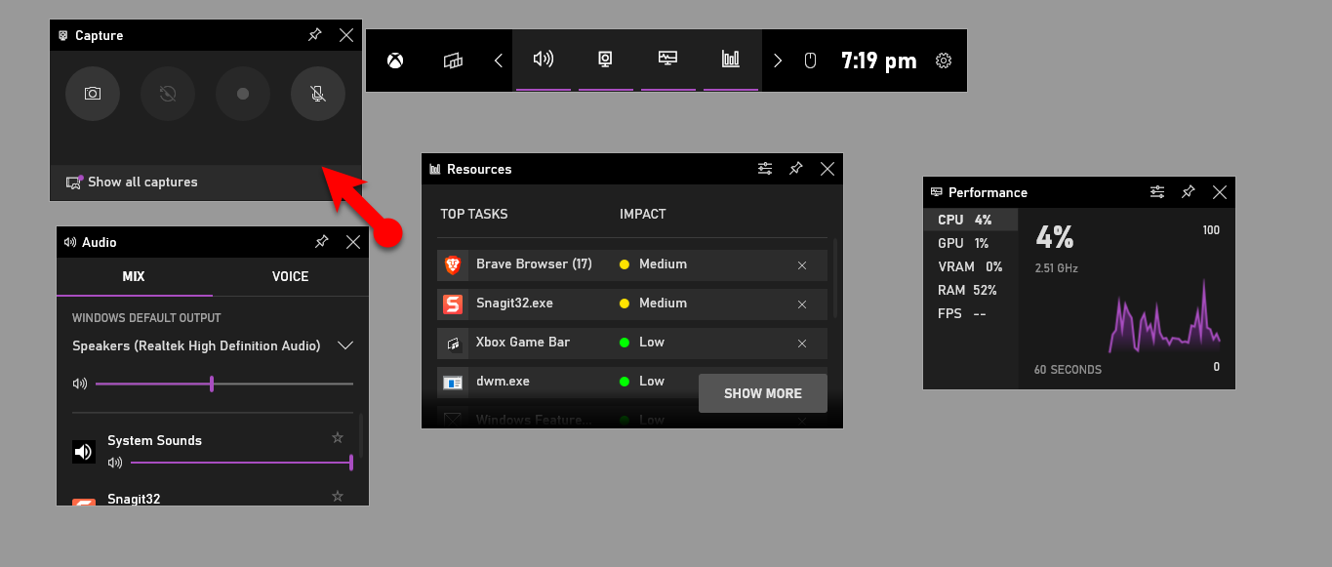1332x567 pixels.
Task: Pin the Performance widget
Action: pyautogui.click(x=1189, y=192)
